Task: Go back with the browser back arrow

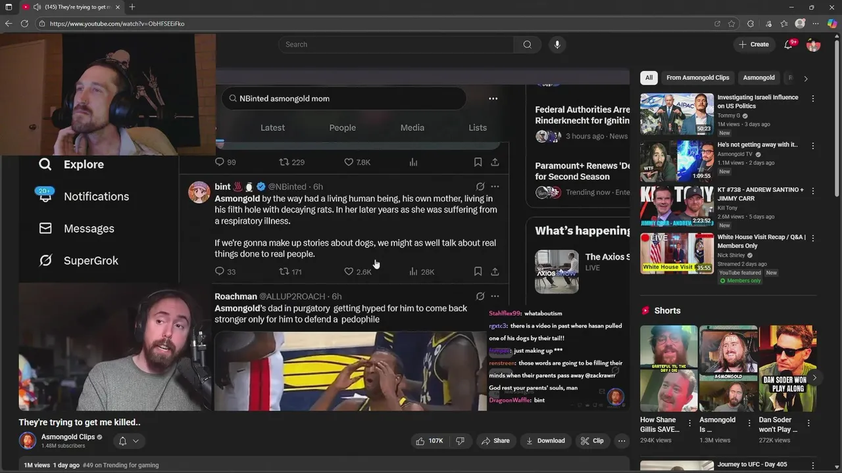Action: (8, 24)
